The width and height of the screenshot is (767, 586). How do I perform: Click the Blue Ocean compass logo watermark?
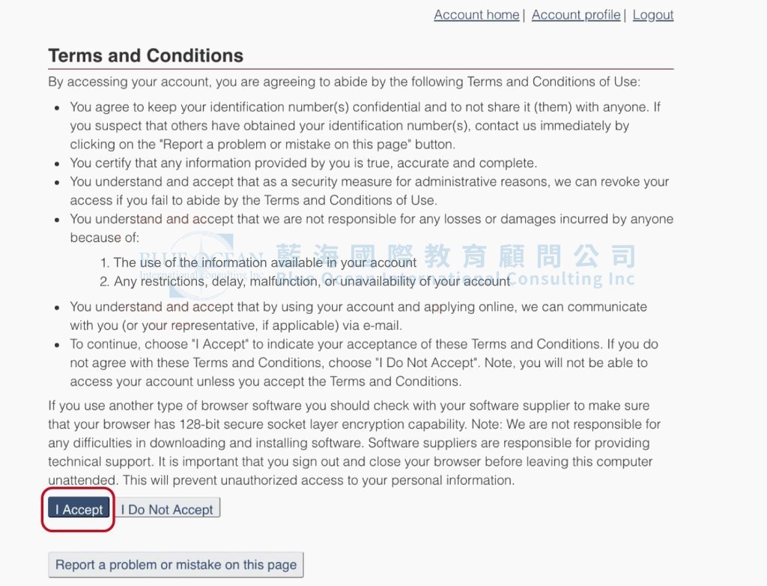[x=201, y=267]
